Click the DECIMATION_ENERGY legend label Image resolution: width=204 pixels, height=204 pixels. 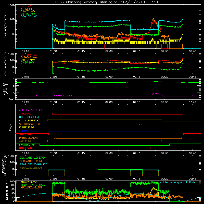pyautogui.click(x=33, y=158)
